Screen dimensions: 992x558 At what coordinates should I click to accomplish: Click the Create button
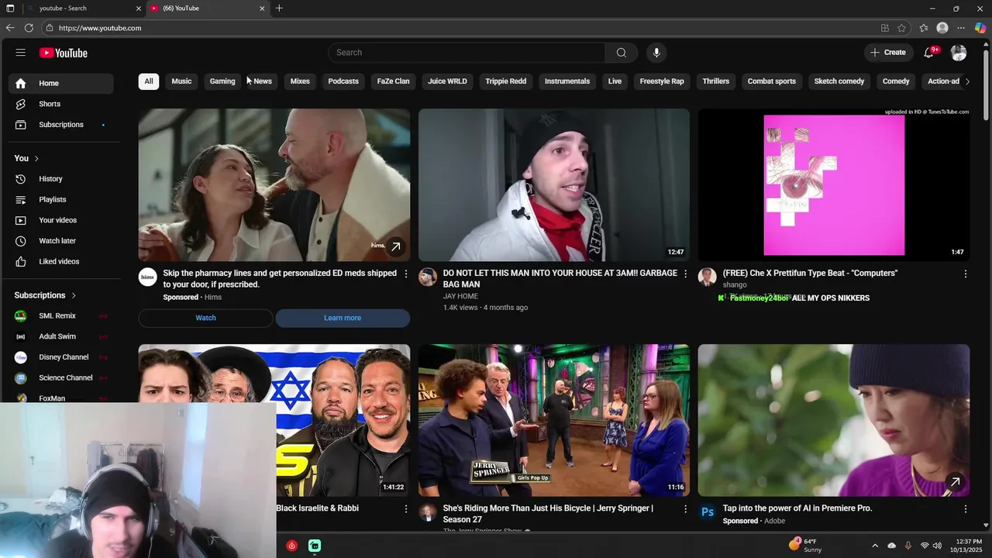click(888, 53)
